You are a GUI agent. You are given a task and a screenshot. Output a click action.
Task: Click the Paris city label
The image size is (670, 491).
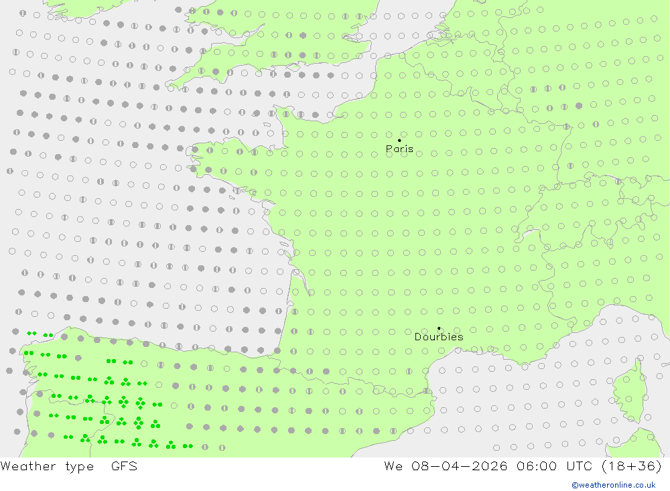click(x=399, y=149)
